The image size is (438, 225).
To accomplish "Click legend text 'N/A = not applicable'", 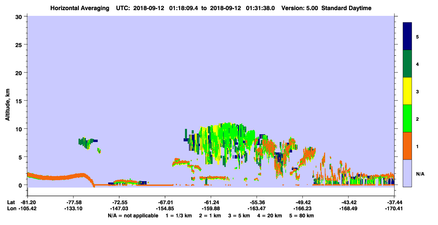I will pyautogui.click(x=133, y=216).
